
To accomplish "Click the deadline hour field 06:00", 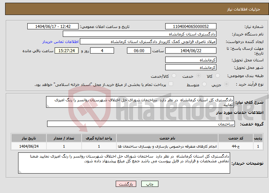I will [x=139, y=50].
